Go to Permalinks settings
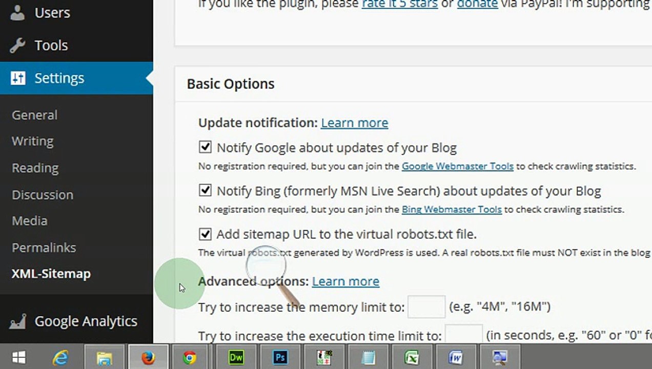Screen dimensions: 652x369 coord(44,248)
